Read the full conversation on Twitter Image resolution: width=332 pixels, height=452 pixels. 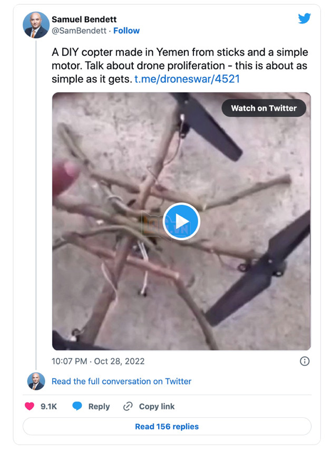click(121, 381)
